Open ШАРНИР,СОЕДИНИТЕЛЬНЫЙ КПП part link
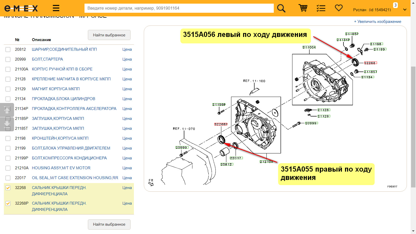The image size is (416, 234). click(64, 49)
